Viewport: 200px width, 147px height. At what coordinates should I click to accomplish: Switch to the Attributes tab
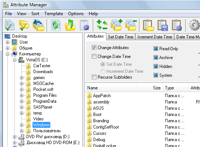click(95, 37)
